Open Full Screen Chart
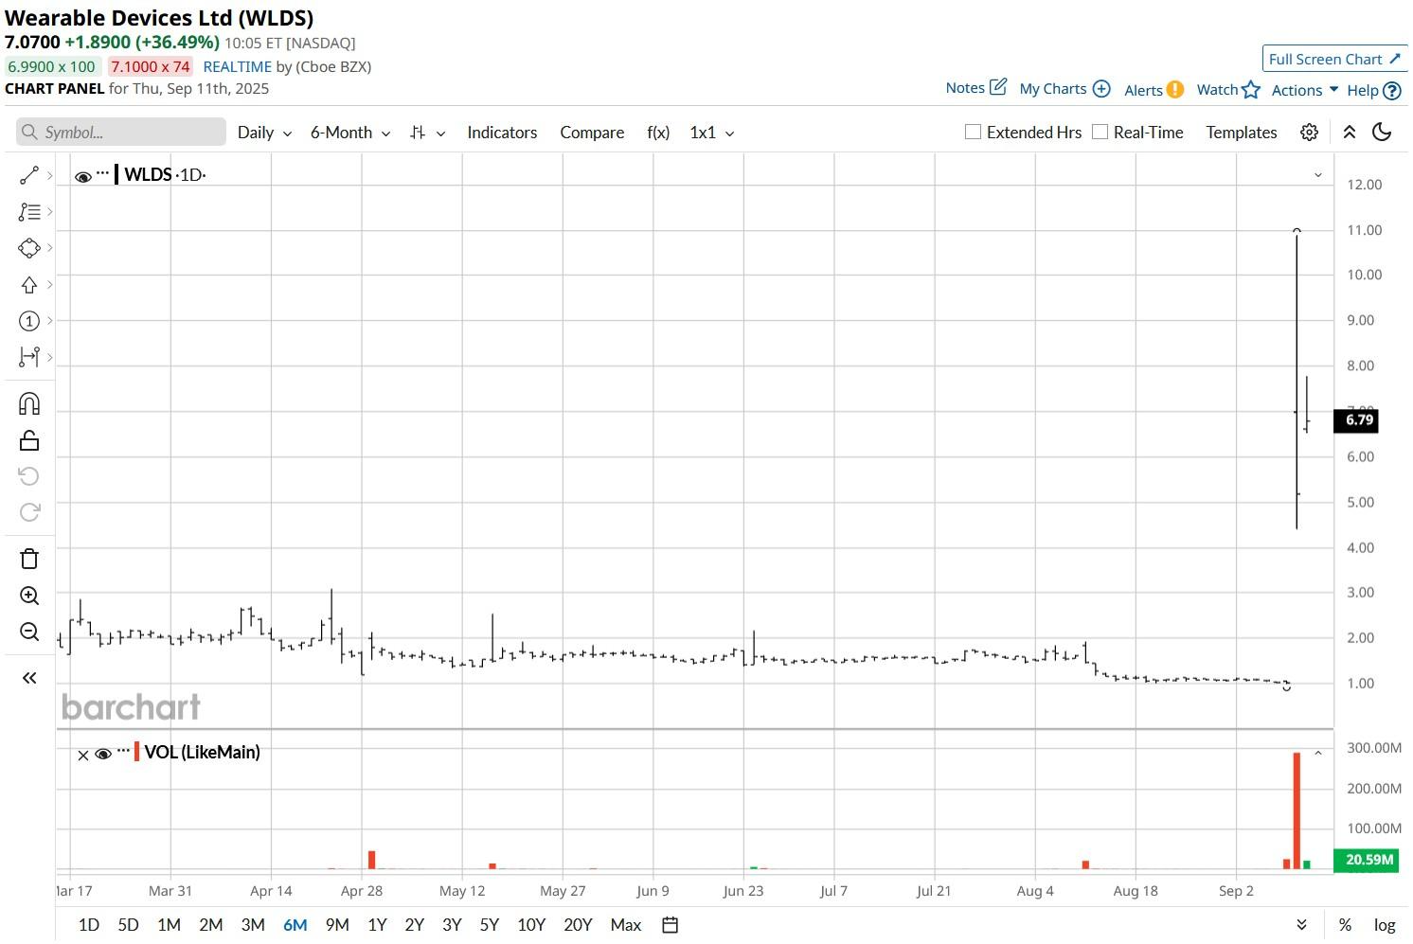Screen dimensions: 1413x944 point(1334,59)
